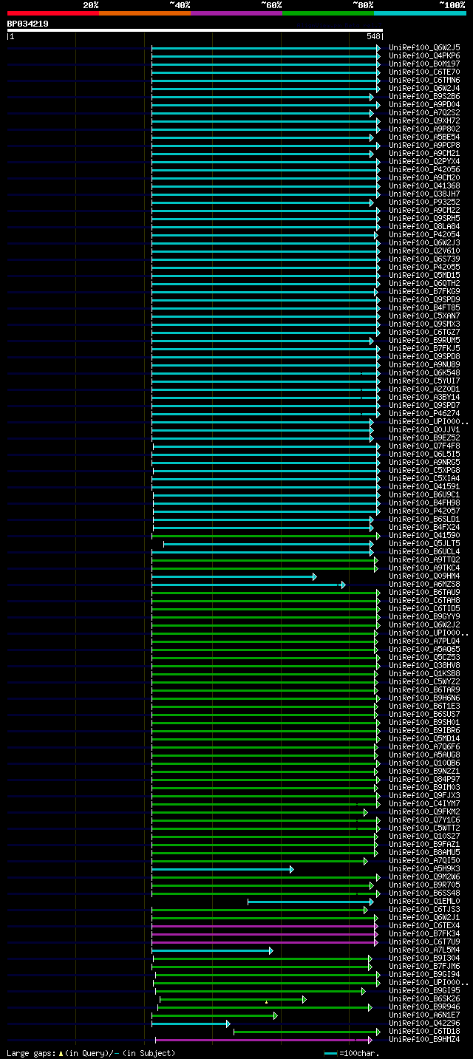Select UniRef100_B9SH01
Viewport: 473px width, 1059px height.
424,722
